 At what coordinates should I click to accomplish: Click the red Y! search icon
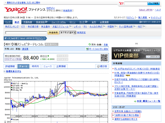(x=121, y=3)
